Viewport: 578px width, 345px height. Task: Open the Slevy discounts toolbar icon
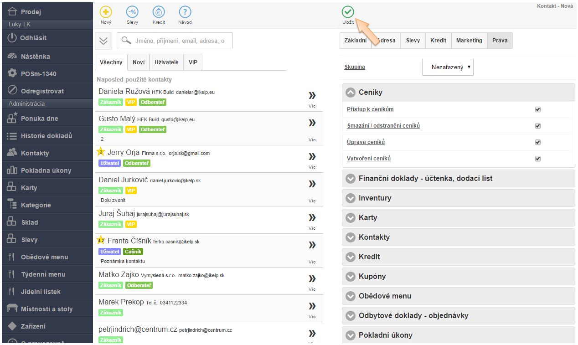tap(132, 13)
